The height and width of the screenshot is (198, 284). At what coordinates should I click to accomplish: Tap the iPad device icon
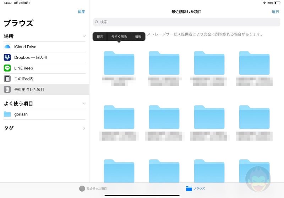point(7,79)
